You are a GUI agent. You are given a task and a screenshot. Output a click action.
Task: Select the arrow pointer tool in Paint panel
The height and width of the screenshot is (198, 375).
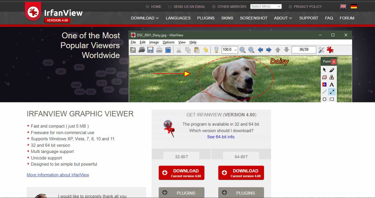[324, 70]
